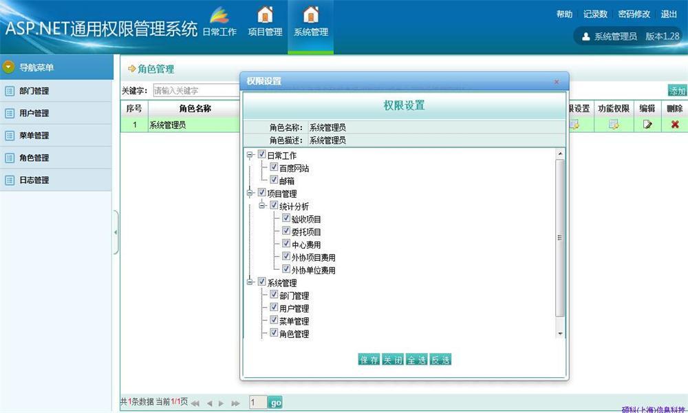The image size is (688, 413).
Task: Click the 保存 button in the dialog
Action: coord(369,360)
